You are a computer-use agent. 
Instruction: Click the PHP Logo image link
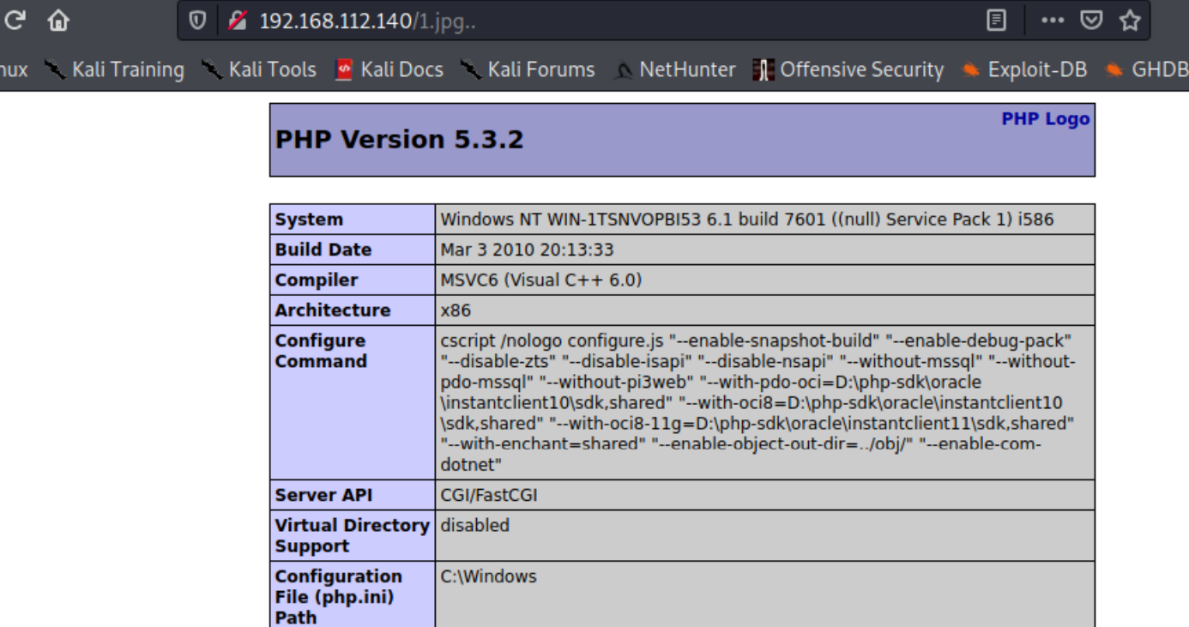click(1045, 119)
